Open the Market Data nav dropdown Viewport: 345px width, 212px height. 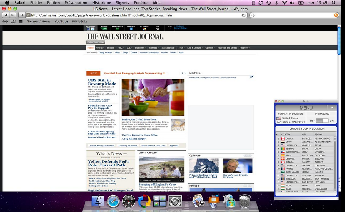pyautogui.click(x=168, y=48)
